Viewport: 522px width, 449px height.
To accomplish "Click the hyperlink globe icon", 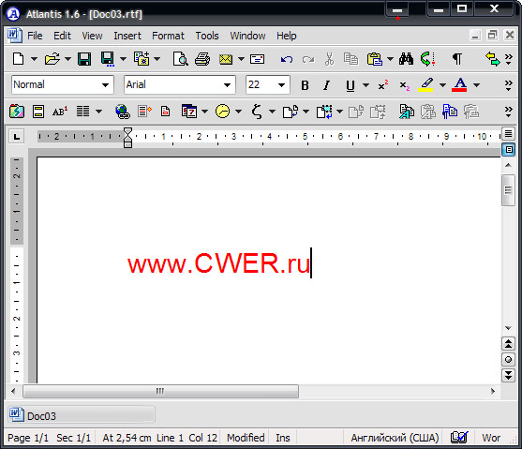I will click(x=122, y=112).
